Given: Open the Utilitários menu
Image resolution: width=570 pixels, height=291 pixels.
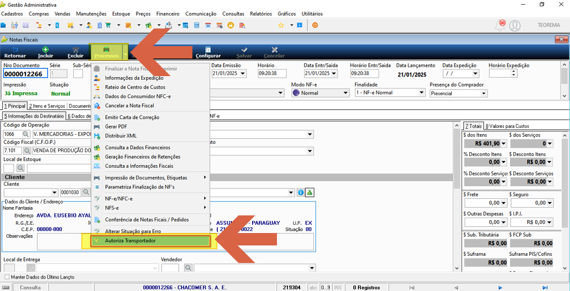Looking at the screenshot, I should [312, 14].
